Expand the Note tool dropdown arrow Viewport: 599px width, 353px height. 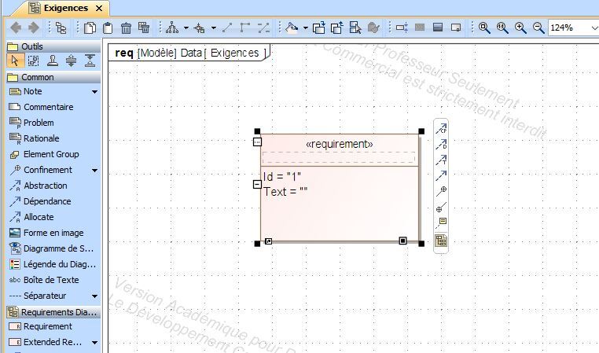pos(94,92)
